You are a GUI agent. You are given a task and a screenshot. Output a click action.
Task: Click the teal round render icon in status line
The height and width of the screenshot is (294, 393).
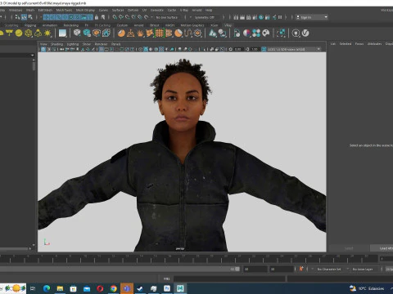click(x=261, y=17)
